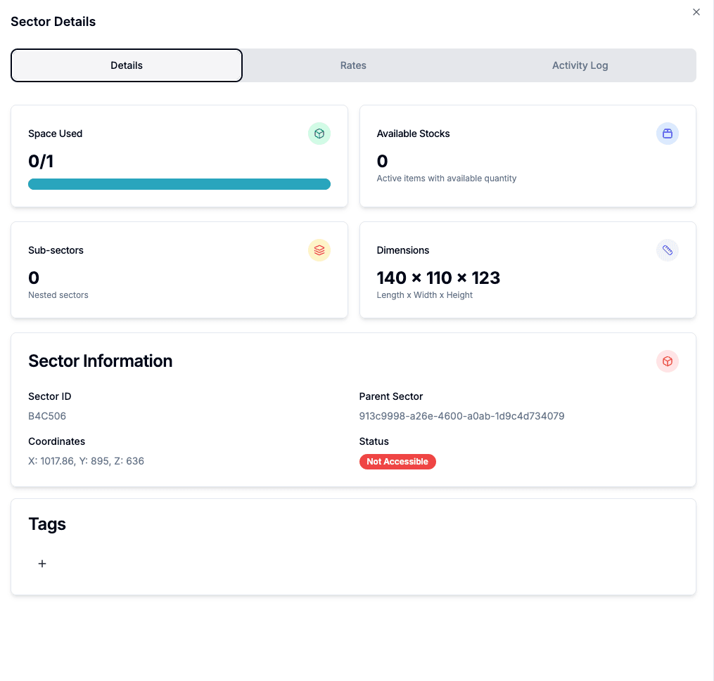Click the blue package icon in Available Stocks

(x=667, y=134)
